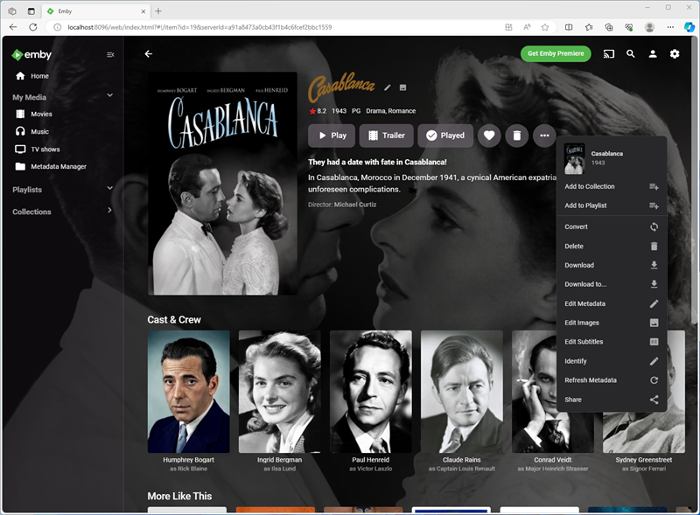
Task: Open the Music library in the sidebar
Action: 38,131
